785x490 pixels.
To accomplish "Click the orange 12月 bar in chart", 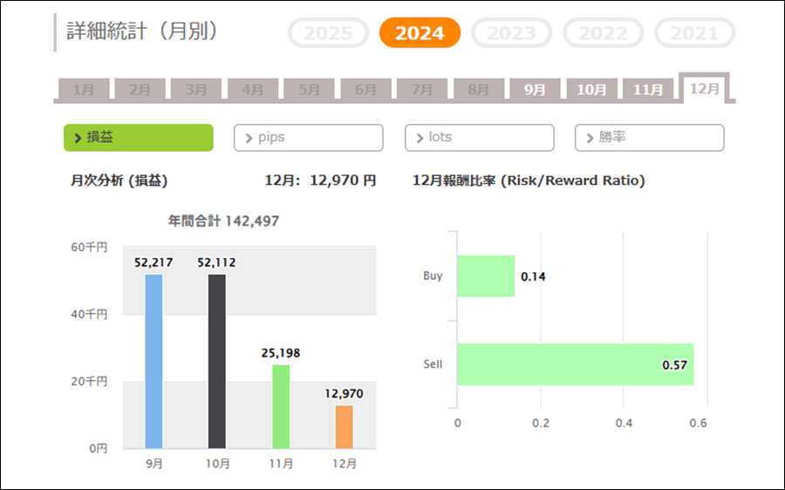I will [345, 426].
